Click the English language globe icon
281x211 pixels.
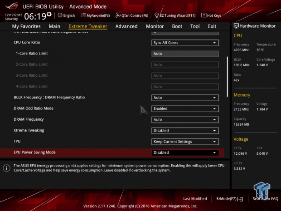[60, 15]
